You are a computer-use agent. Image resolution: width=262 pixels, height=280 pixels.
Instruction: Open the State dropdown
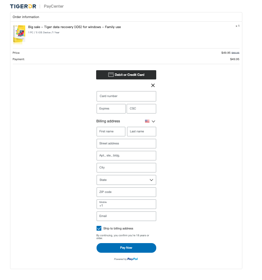tap(126, 180)
